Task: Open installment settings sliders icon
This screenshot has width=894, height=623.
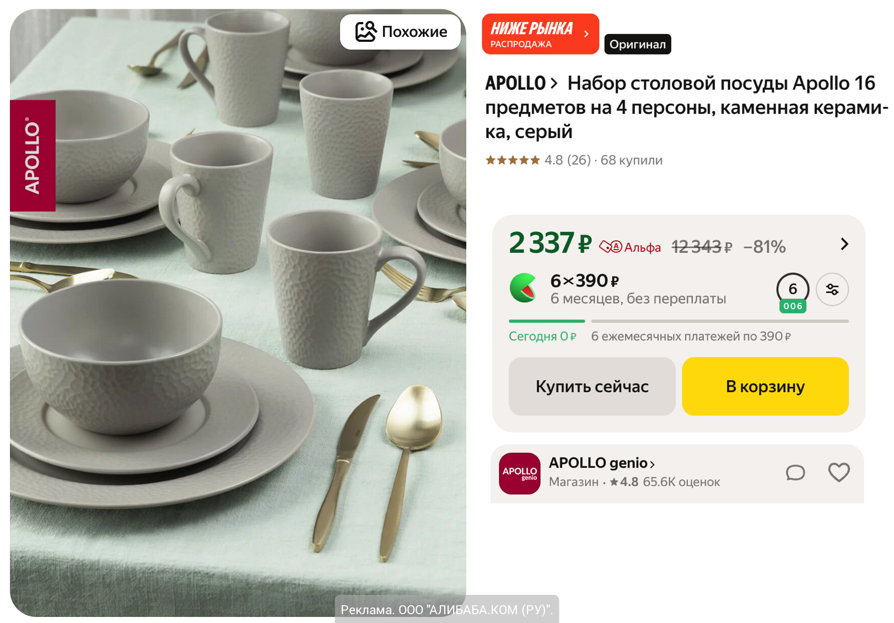Action: tap(832, 289)
